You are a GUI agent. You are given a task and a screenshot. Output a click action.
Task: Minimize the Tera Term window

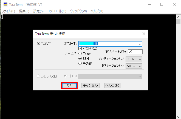149,4
